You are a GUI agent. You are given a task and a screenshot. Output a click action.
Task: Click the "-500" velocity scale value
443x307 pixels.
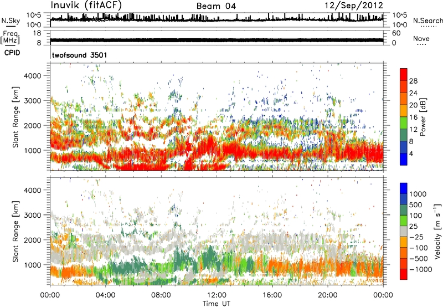click(x=418, y=259)
